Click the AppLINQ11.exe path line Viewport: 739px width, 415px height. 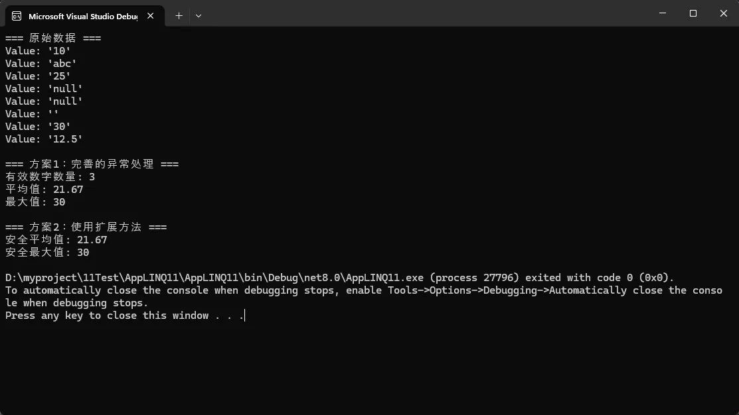(x=339, y=277)
